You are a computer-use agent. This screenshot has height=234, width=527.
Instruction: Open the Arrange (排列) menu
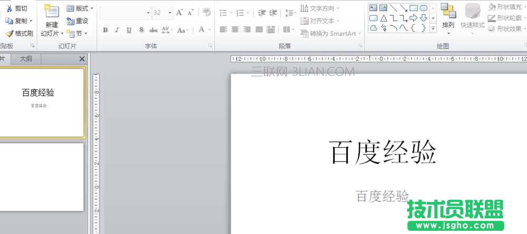[x=448, y=19]
